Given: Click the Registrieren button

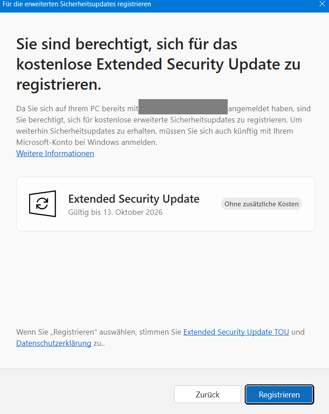Looking at the screenshot, I should pyautogui.click(x=279, y=394).
